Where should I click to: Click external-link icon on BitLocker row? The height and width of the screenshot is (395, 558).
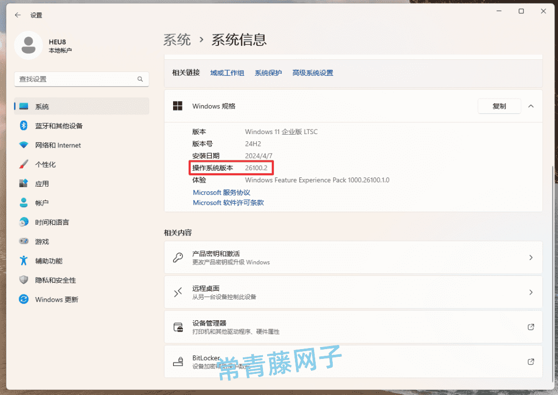(531, 361)
